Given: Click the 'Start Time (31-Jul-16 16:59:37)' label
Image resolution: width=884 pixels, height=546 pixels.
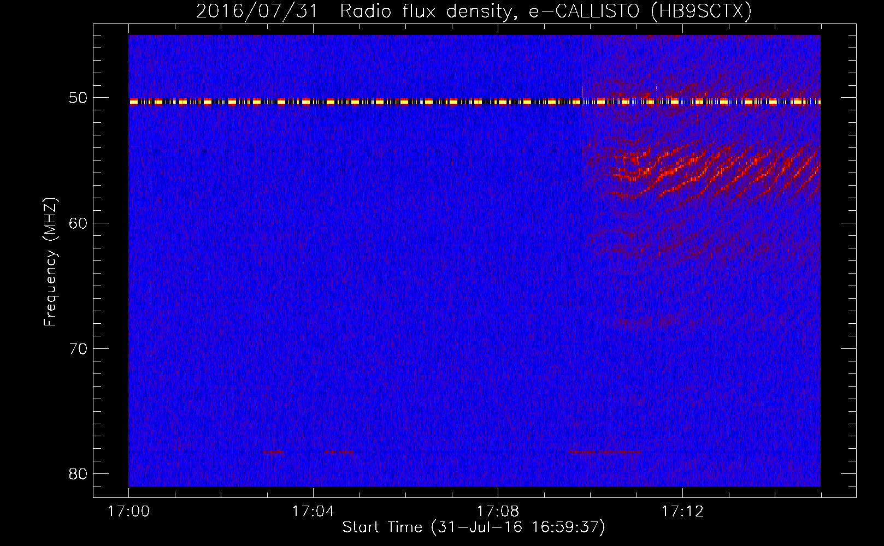Looking at the screenshot, I should (x=474, y=527).
